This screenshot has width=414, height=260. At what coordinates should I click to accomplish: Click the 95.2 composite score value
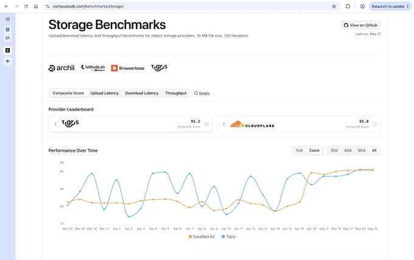195,121
